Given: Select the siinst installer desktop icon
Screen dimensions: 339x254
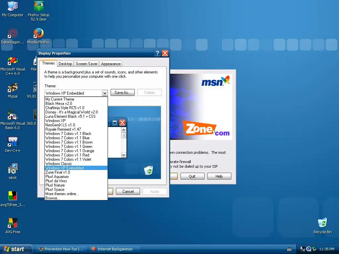Looking at the screenshot, I should 13,172.
